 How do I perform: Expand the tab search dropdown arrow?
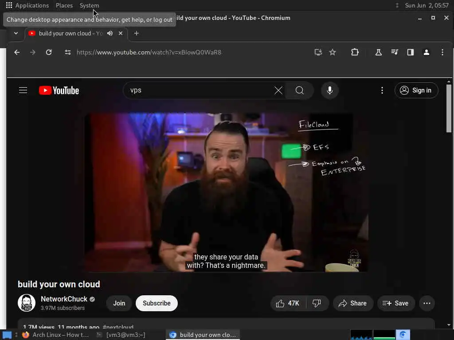pos(16,33)
